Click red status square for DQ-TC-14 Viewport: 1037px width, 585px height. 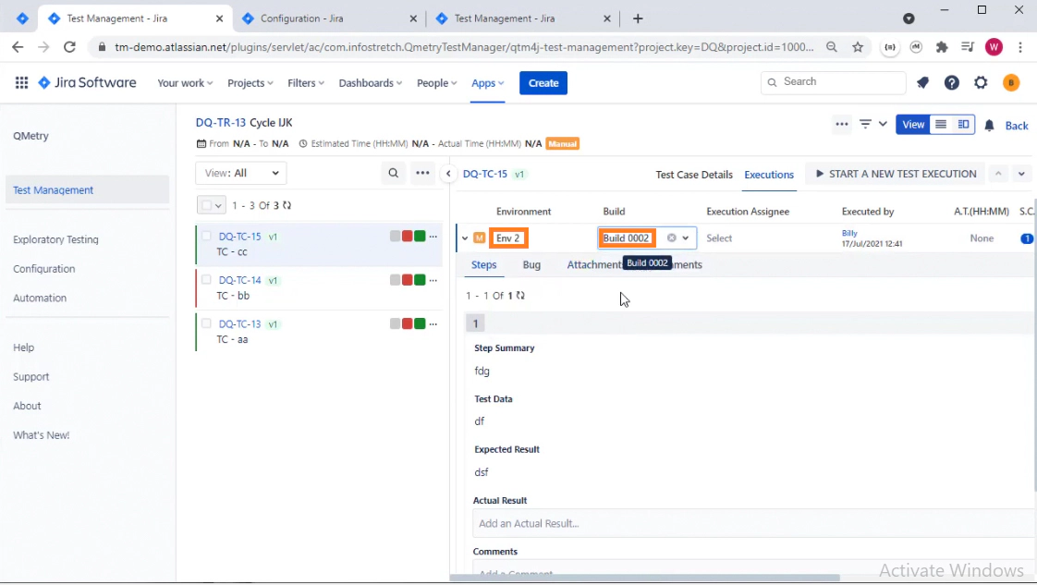(x=408, y=280)
